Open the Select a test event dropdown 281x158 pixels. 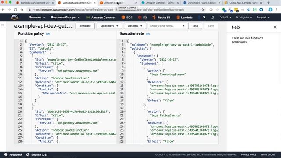(x=167, y=26)
